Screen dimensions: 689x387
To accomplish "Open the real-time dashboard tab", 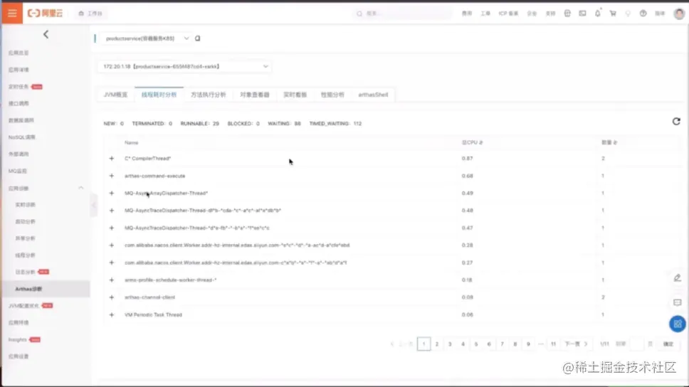I will pos(295,95).
